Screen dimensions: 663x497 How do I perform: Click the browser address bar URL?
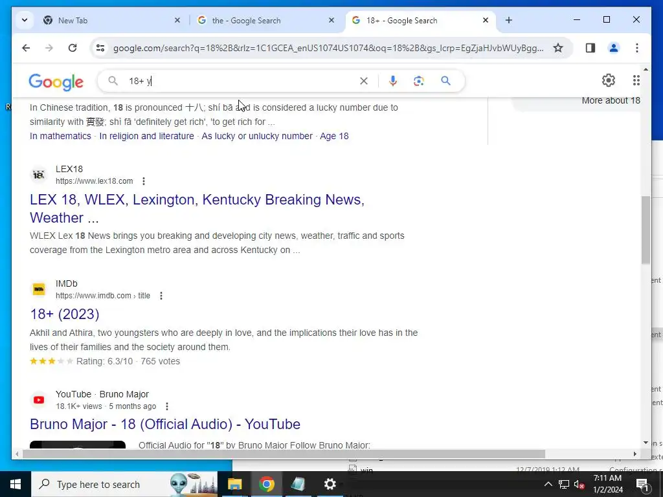click(x=328, y=48)
